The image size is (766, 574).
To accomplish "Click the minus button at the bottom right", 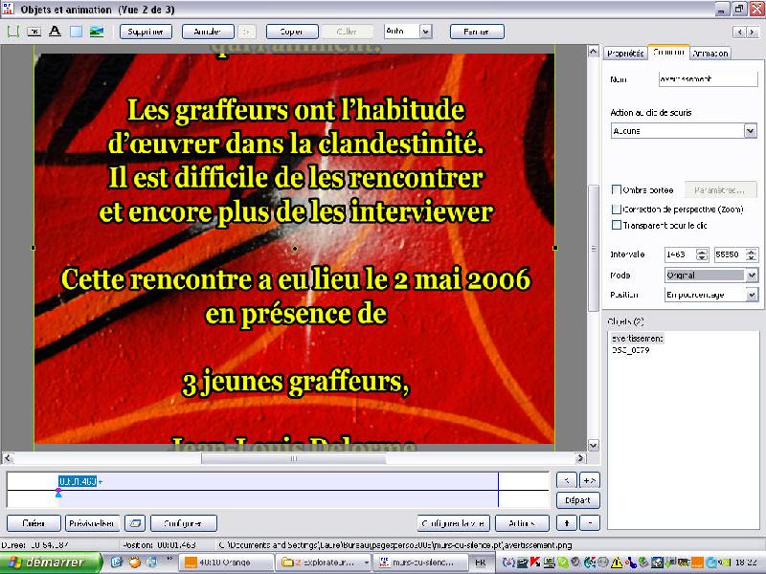I will (590, 523).
